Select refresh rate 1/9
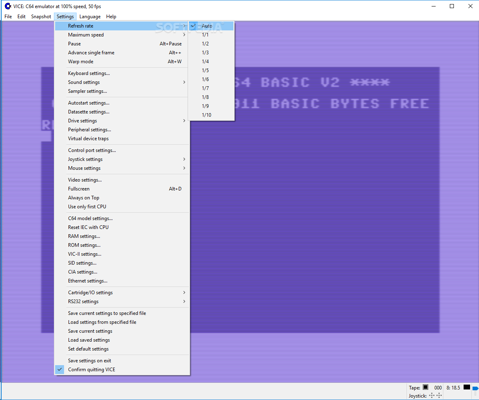 coord(211,106)
